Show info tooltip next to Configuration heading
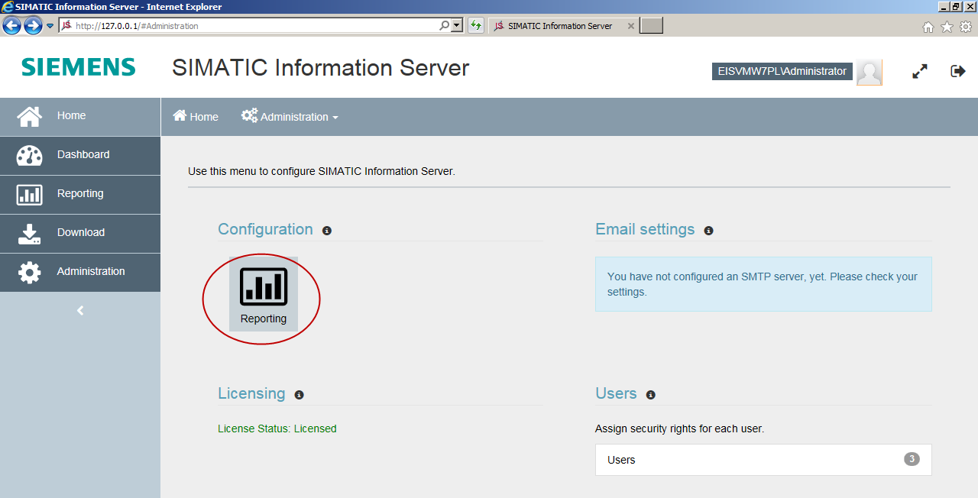The height and width of the screenshot is (498, 978). coord(327,231)
